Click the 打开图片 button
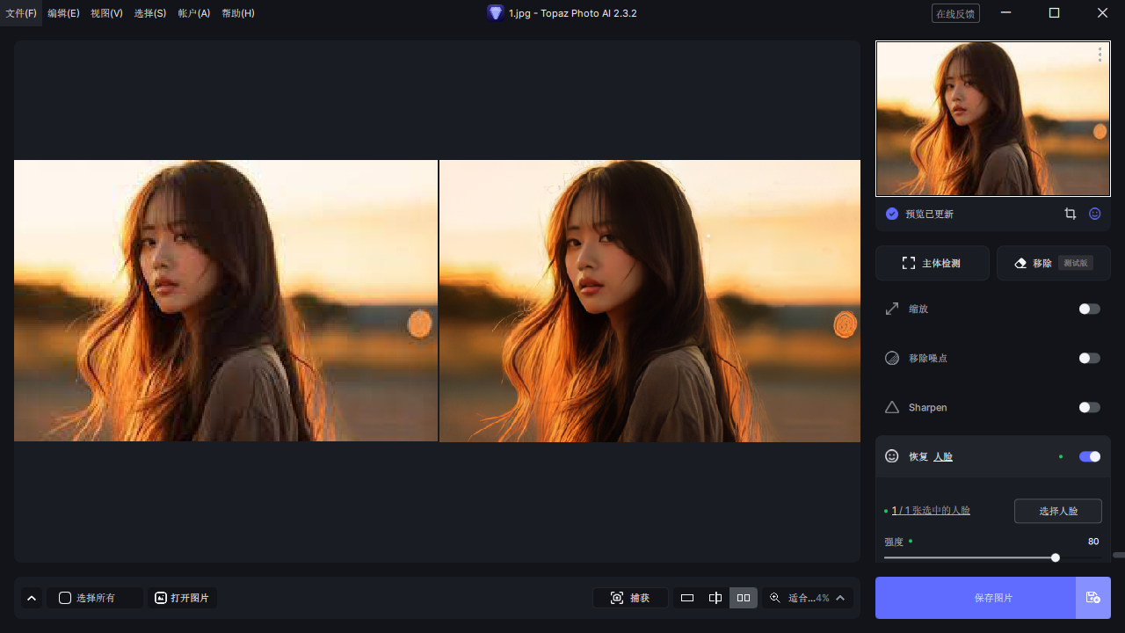 point(182,598)
